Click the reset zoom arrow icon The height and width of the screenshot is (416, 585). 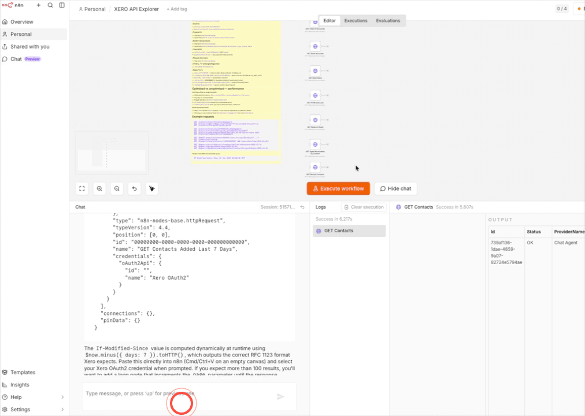coord(134,188)
